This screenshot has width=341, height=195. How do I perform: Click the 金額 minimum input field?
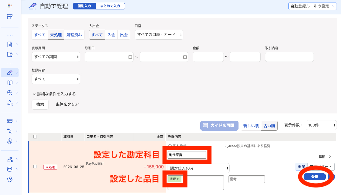[x=208, y=57]
